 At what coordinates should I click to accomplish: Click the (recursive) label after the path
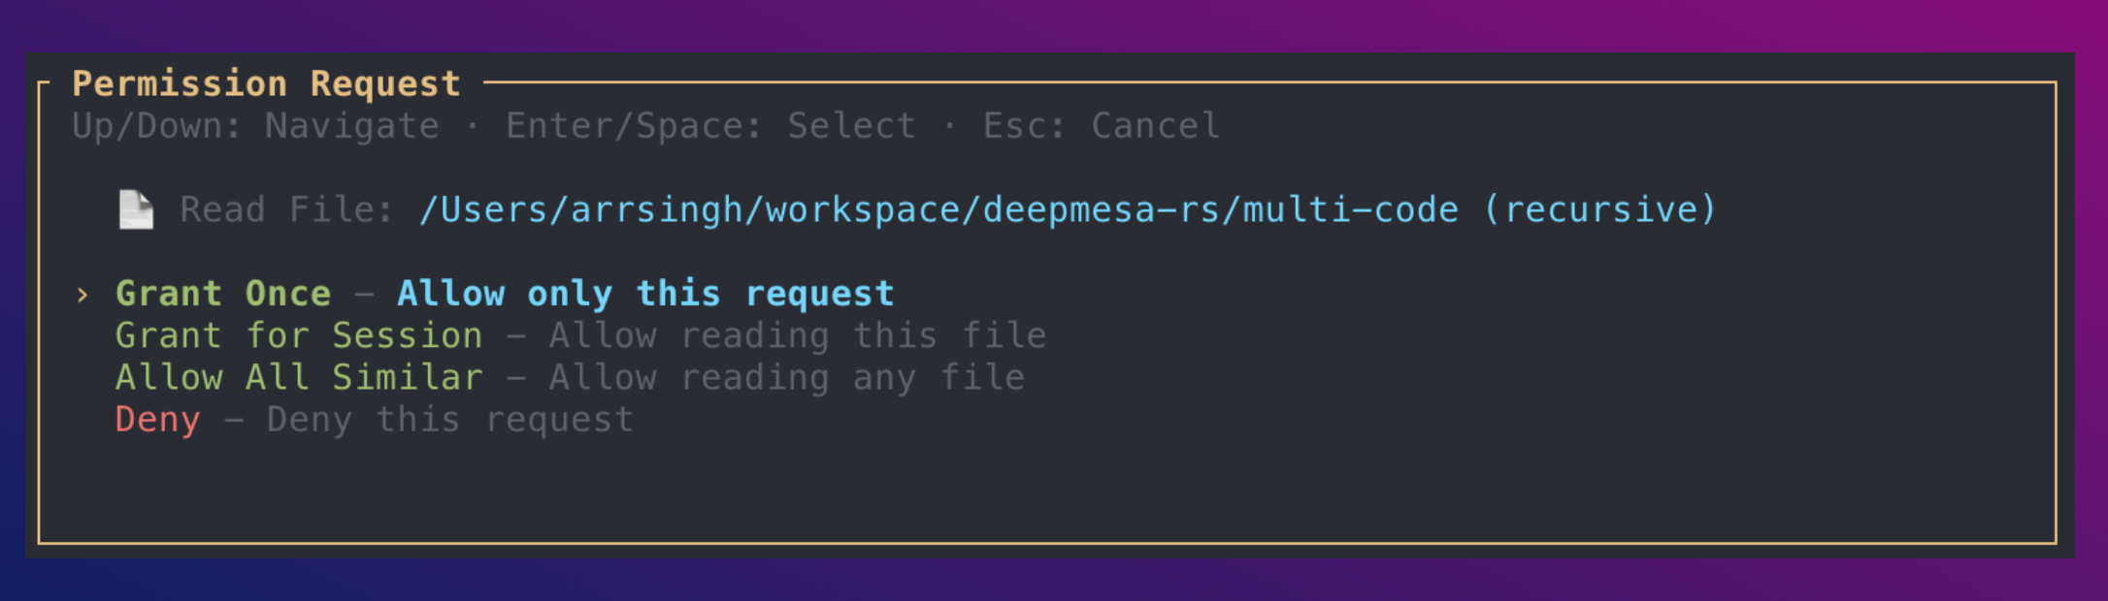[1603, 207]
